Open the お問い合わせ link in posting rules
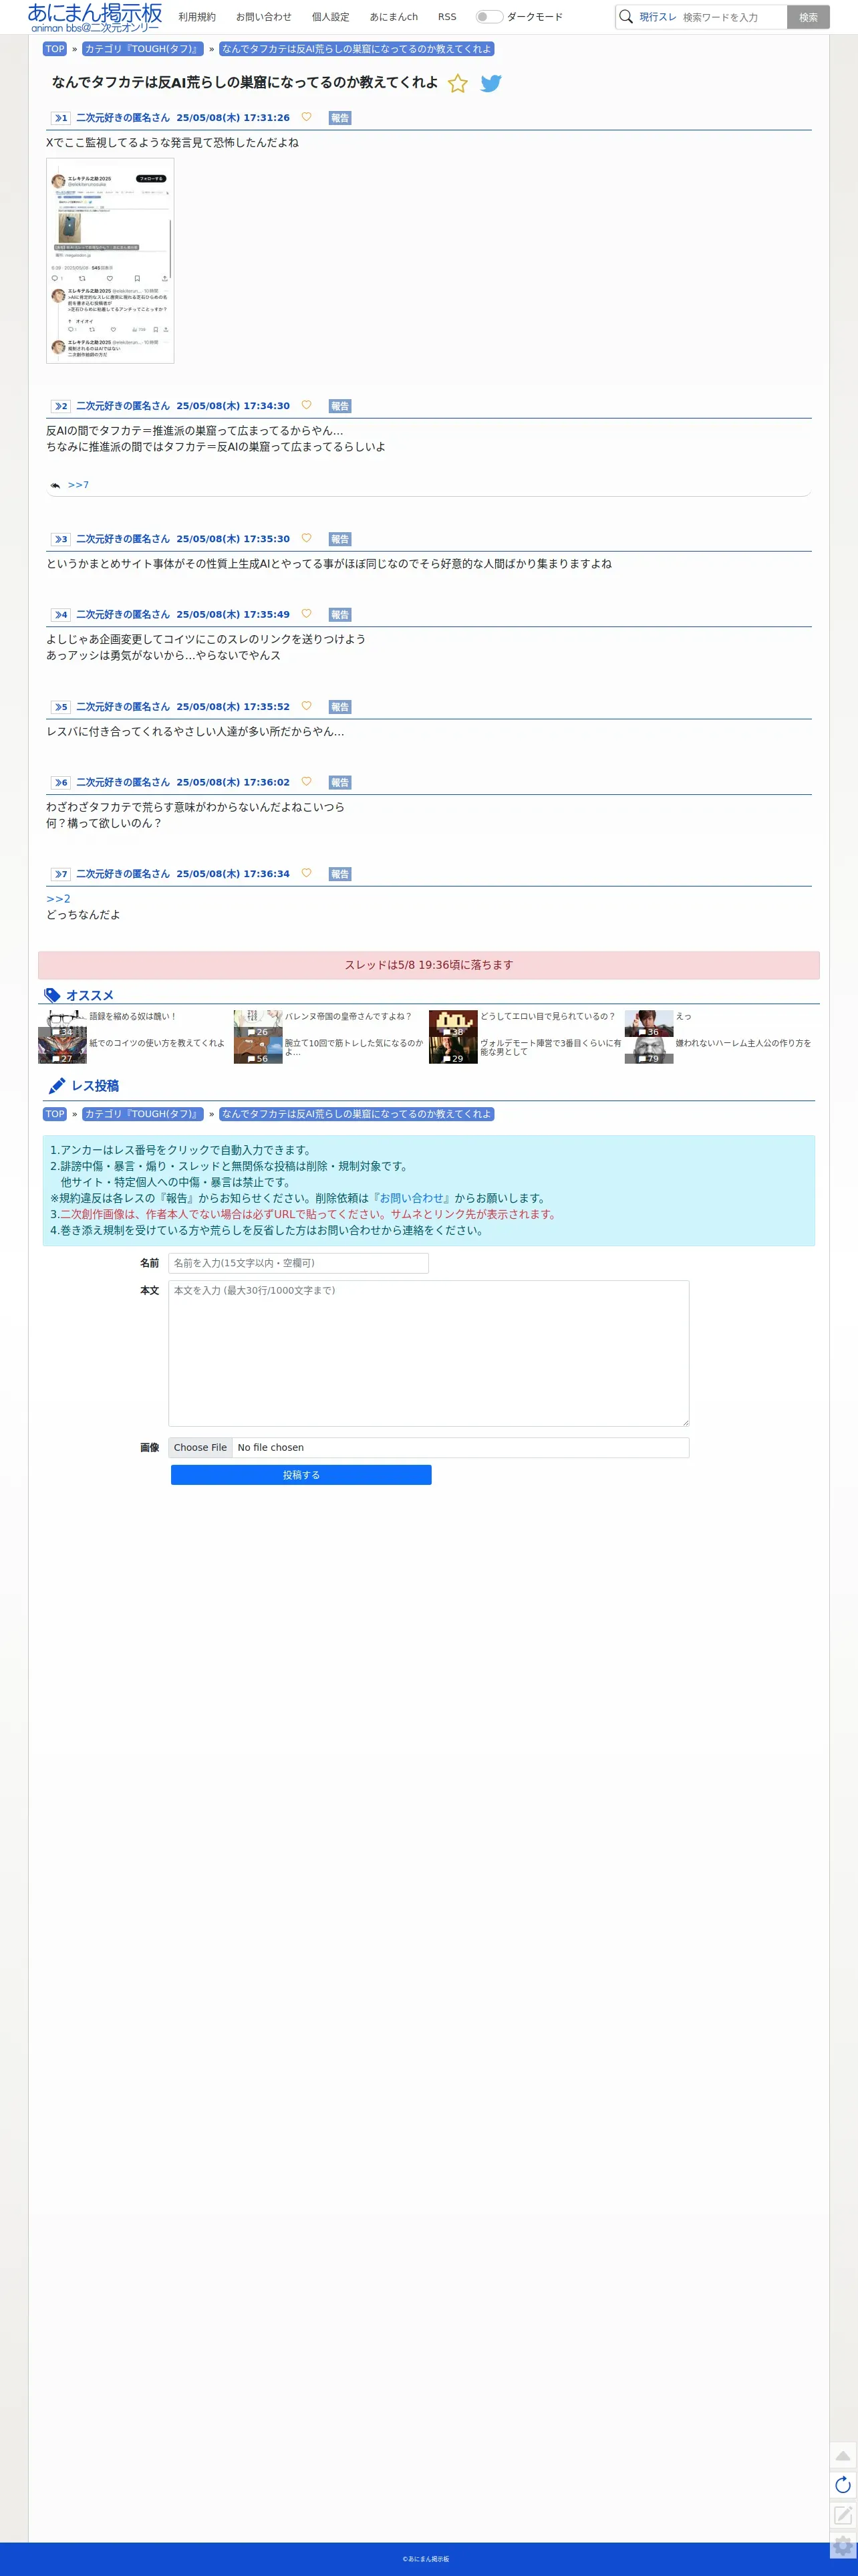 pyautogui.click(x=412, y=1198)
